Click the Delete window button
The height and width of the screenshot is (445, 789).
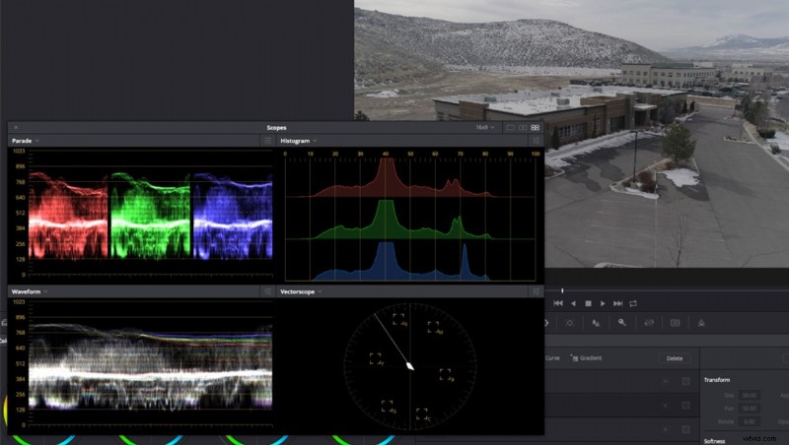[675, 358]
